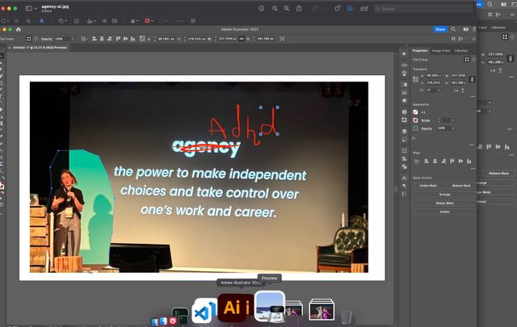Screen dimensions: 517x327
Task: Open Layers panel from Illustrator's icon dock
Action: [x=404, y=131]
